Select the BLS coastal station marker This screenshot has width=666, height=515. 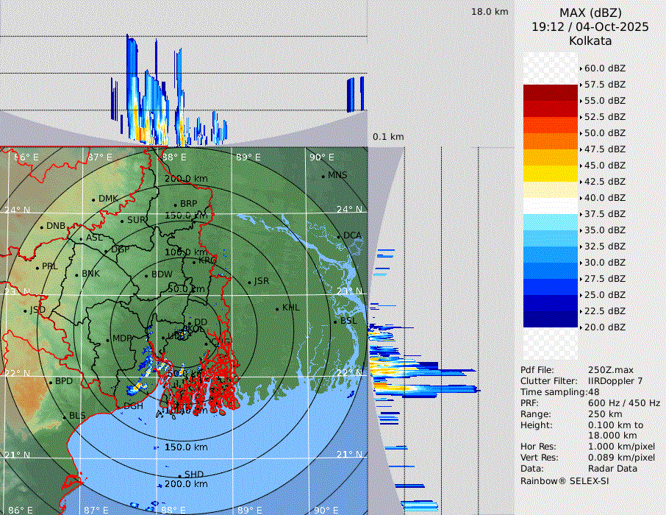tap(64, 416)
